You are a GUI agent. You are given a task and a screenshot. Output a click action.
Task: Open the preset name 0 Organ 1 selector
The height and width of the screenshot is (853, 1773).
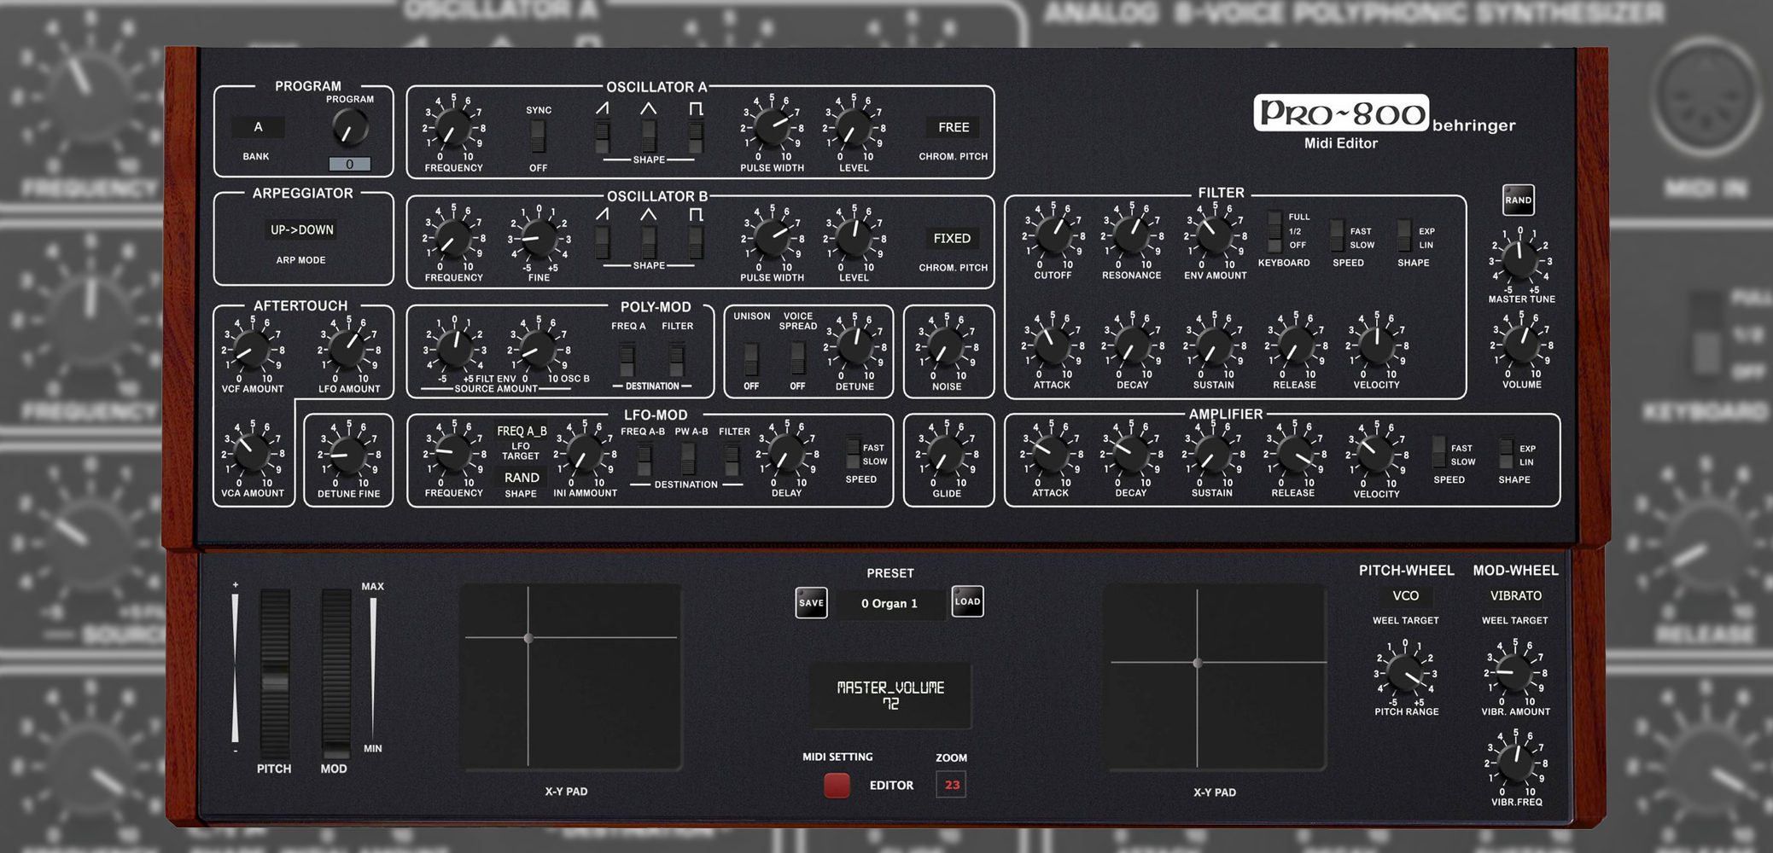coord(889,603)
